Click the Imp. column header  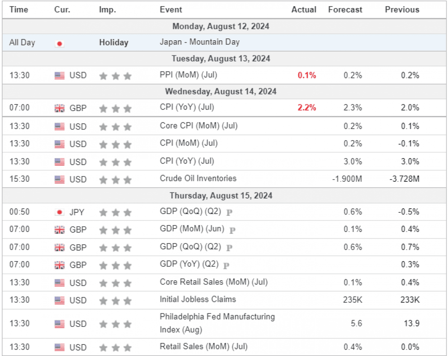click(x=108, y=10)
